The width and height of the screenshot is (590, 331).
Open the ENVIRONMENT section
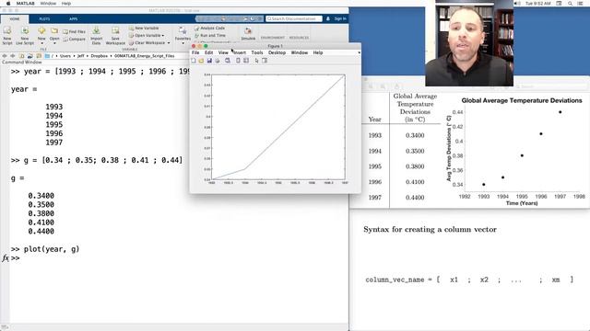273,38
